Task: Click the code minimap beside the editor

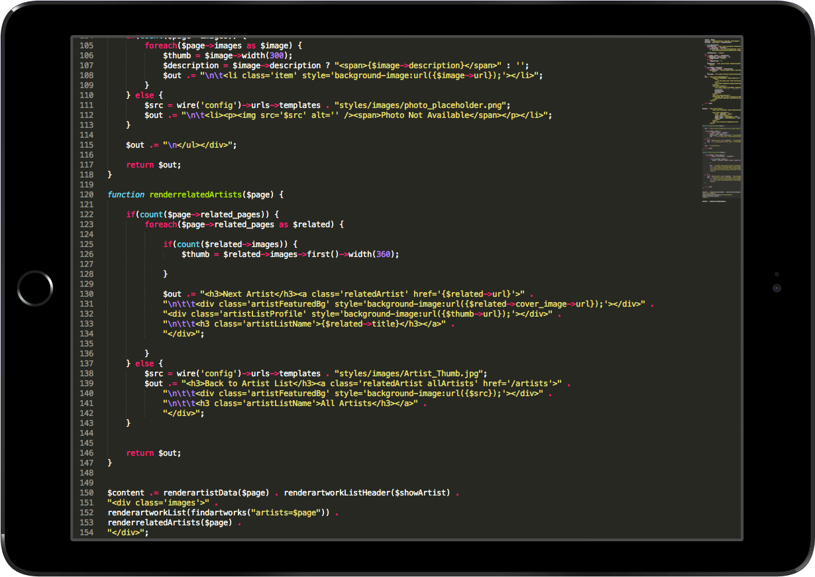Action: (722, 121)
